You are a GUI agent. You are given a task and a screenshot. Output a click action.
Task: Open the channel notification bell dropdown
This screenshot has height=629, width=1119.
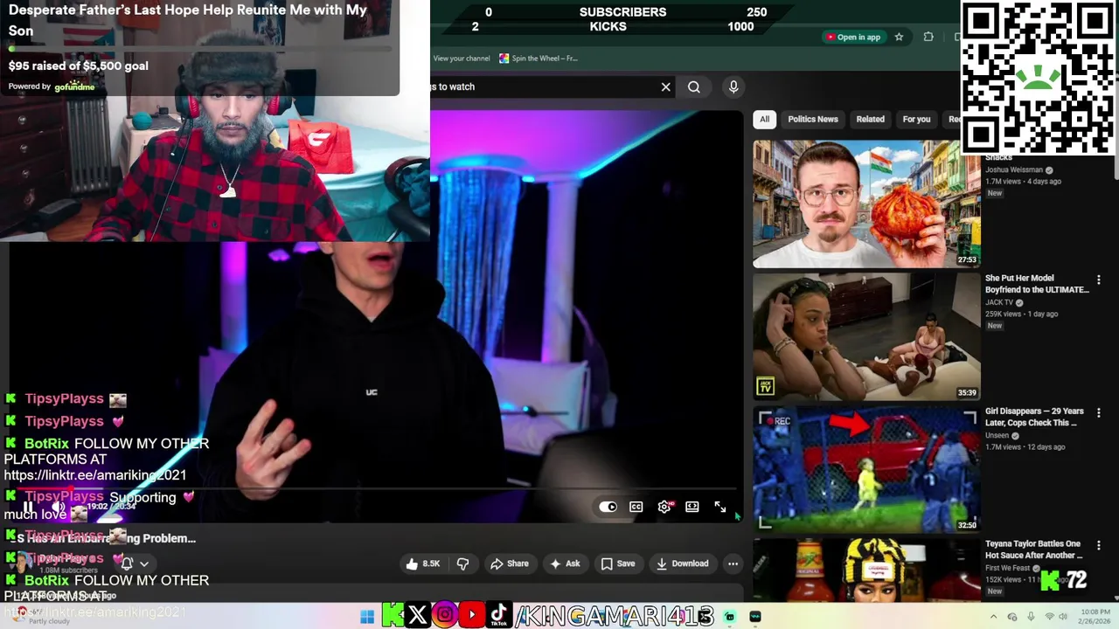point(135,563)
